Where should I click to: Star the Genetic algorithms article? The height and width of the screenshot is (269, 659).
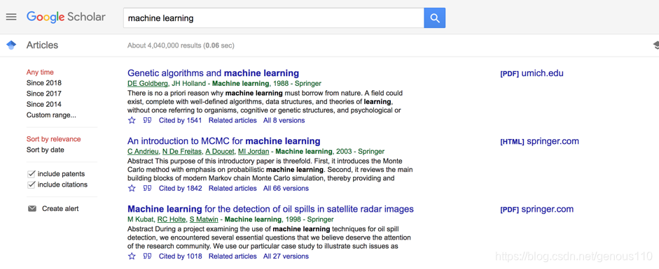point(132,120)
